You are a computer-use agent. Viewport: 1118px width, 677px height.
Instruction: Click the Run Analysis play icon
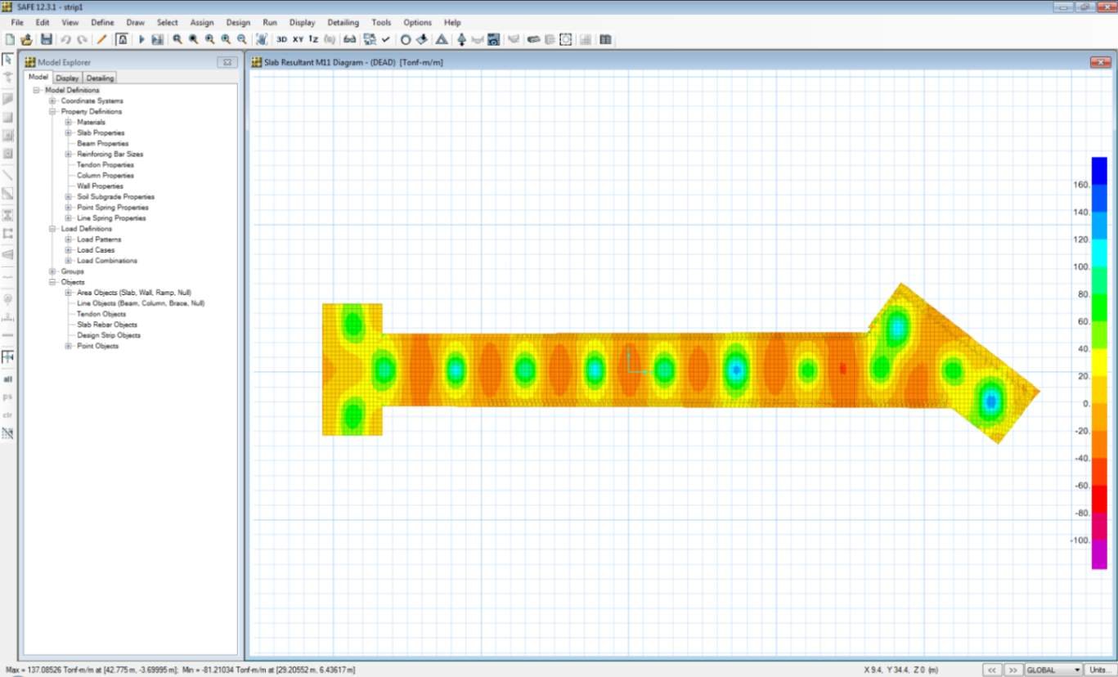point(141,39)
